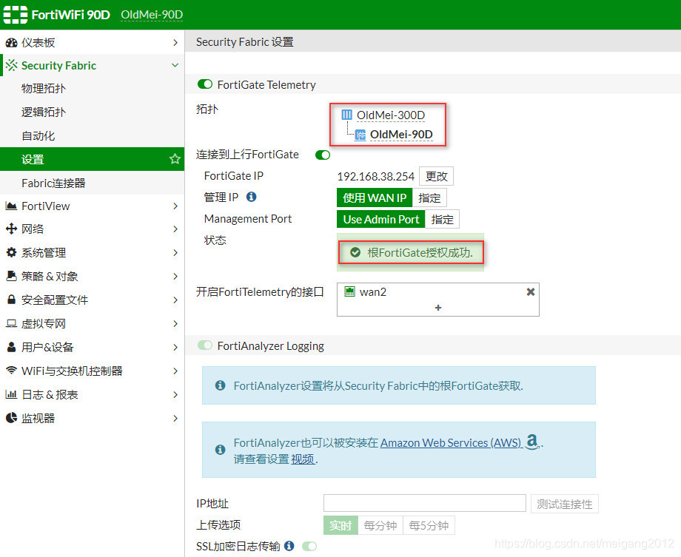
Task: Click the policy & objects icon
Action: click(11, 276)
